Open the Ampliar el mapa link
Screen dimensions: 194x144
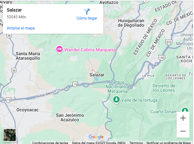21,28
